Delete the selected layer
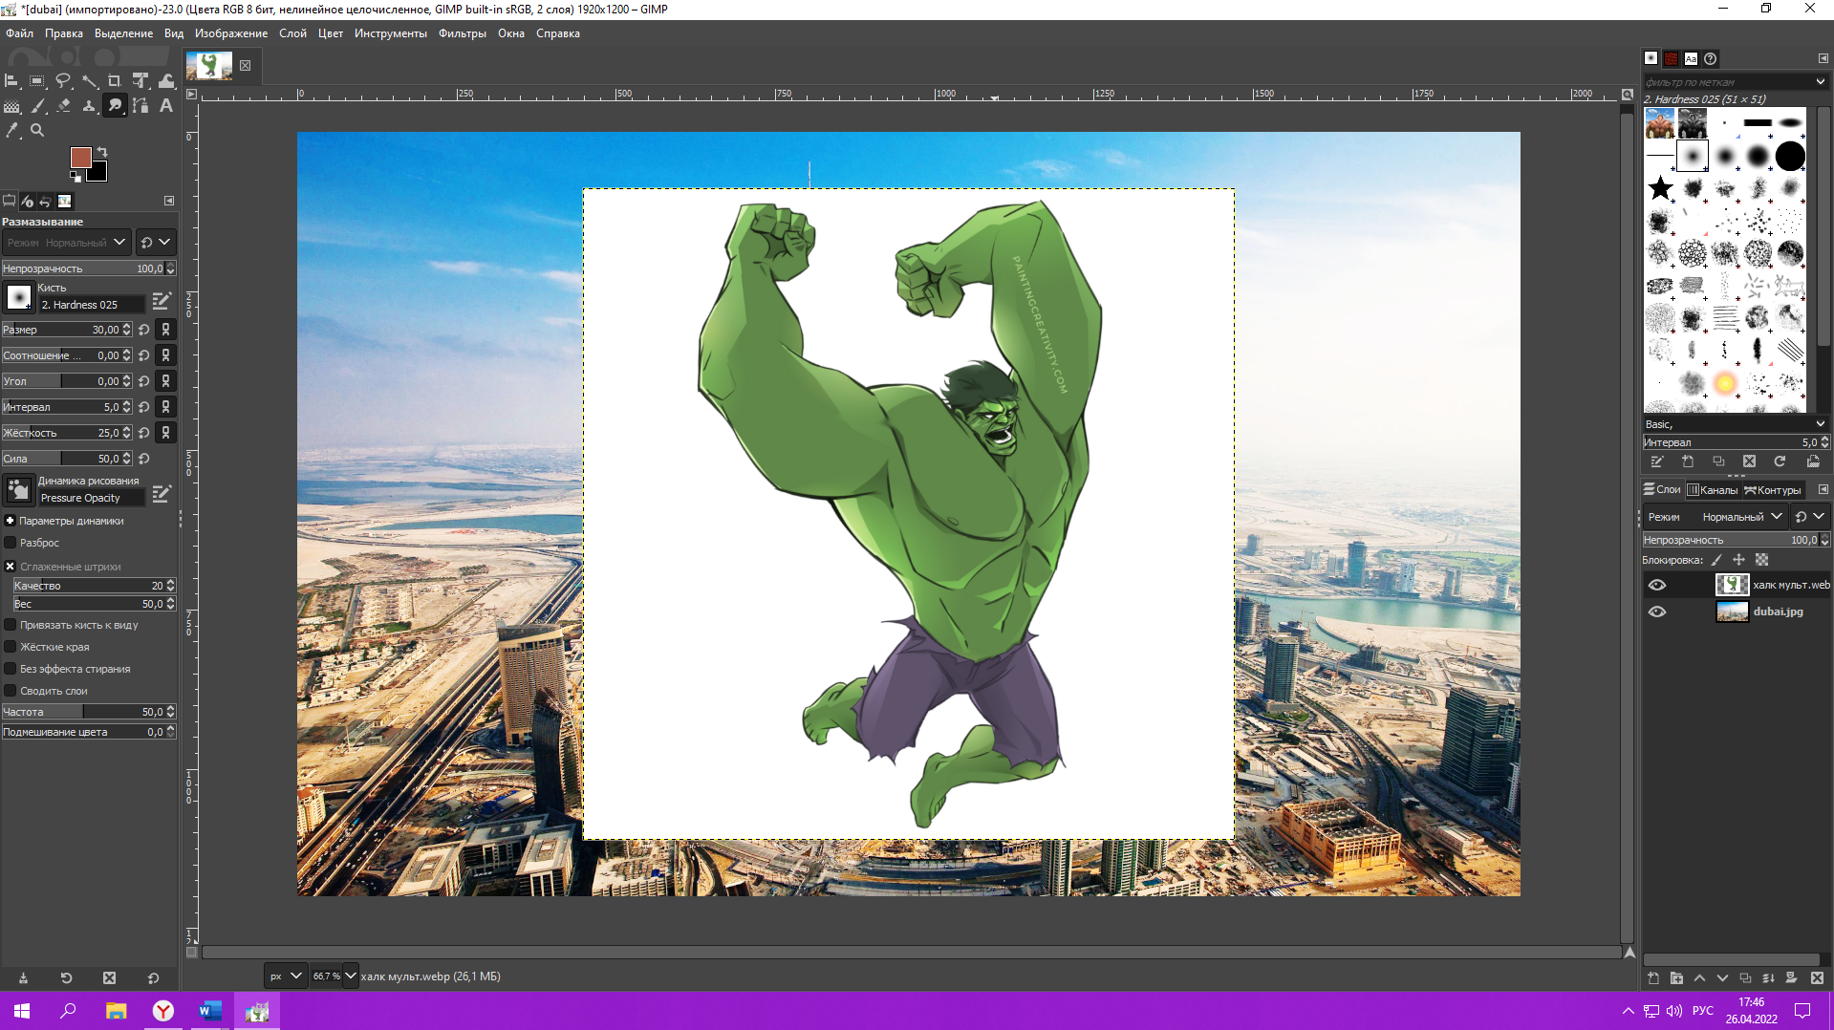The width and height of the screenshot is (1834, 1030). (1817, 978)
